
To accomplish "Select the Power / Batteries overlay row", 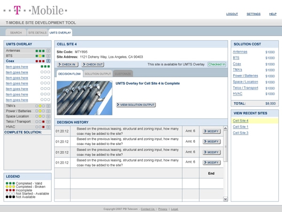I will click(x=28, y=111).
